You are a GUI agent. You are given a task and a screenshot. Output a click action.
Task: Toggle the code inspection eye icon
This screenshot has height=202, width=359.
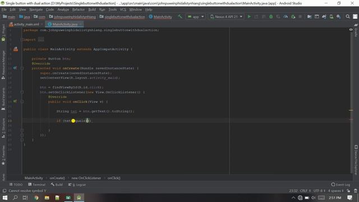pos(351,30)
